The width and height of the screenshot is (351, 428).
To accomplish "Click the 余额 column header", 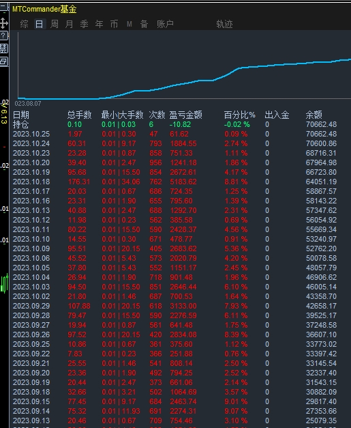I will (314, 115).
